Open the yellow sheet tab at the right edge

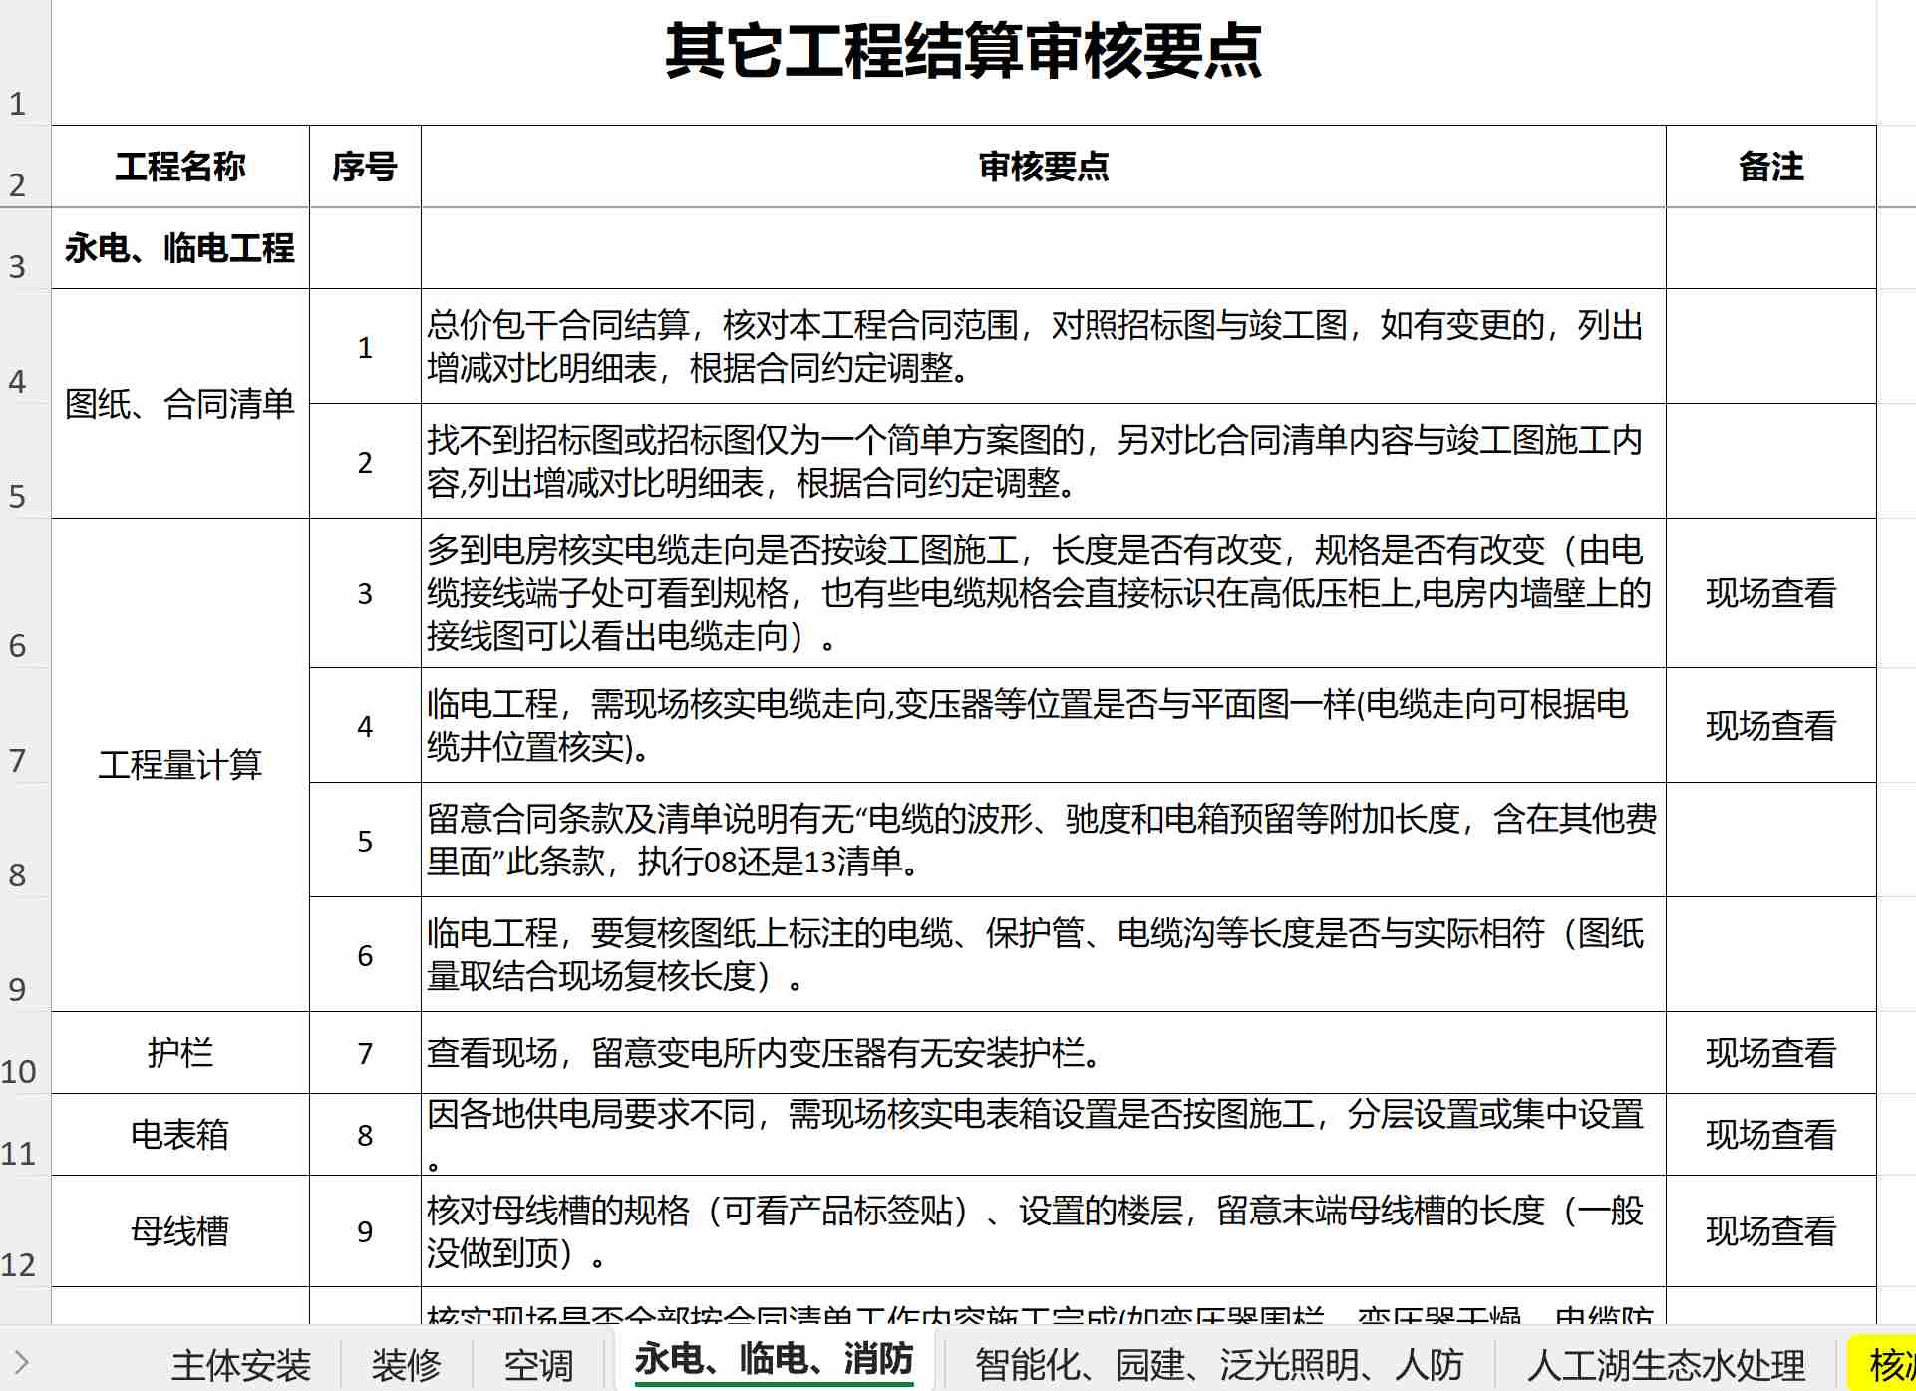[x=1882, y=1365]
